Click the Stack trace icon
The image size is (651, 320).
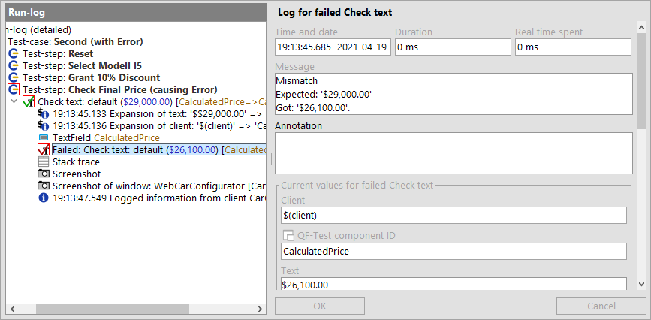coord(44,162)
